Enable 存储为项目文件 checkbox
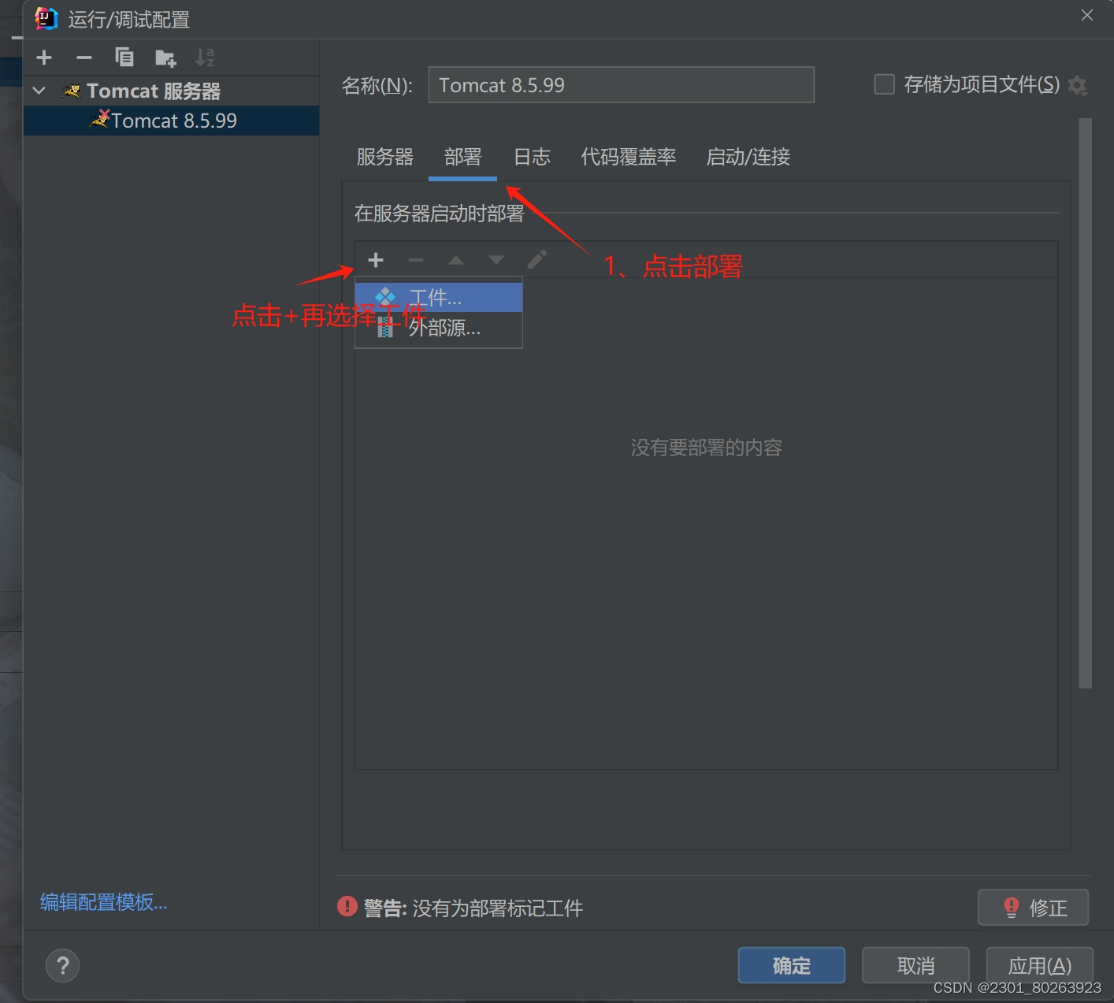 pyautogui.click(x=885, y=84)
